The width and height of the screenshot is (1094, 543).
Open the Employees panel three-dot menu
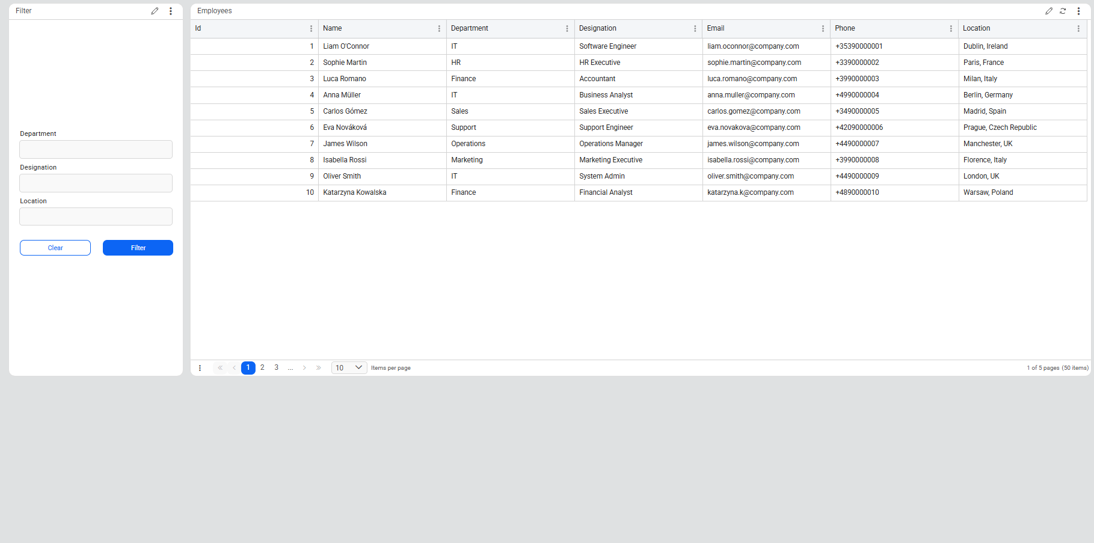click(x=1078, y=11)
